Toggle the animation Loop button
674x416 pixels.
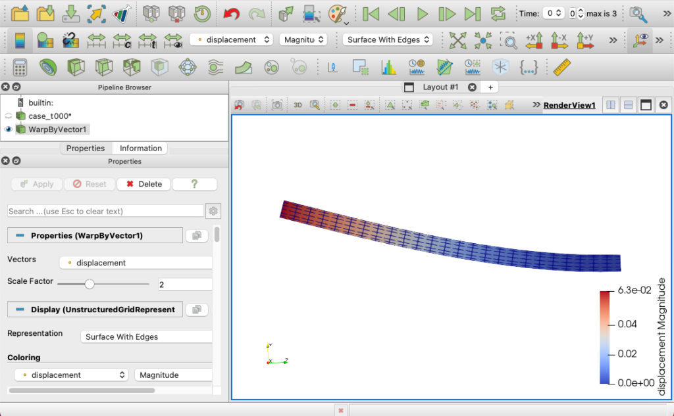pyautogui.click(x=498, y=14)
